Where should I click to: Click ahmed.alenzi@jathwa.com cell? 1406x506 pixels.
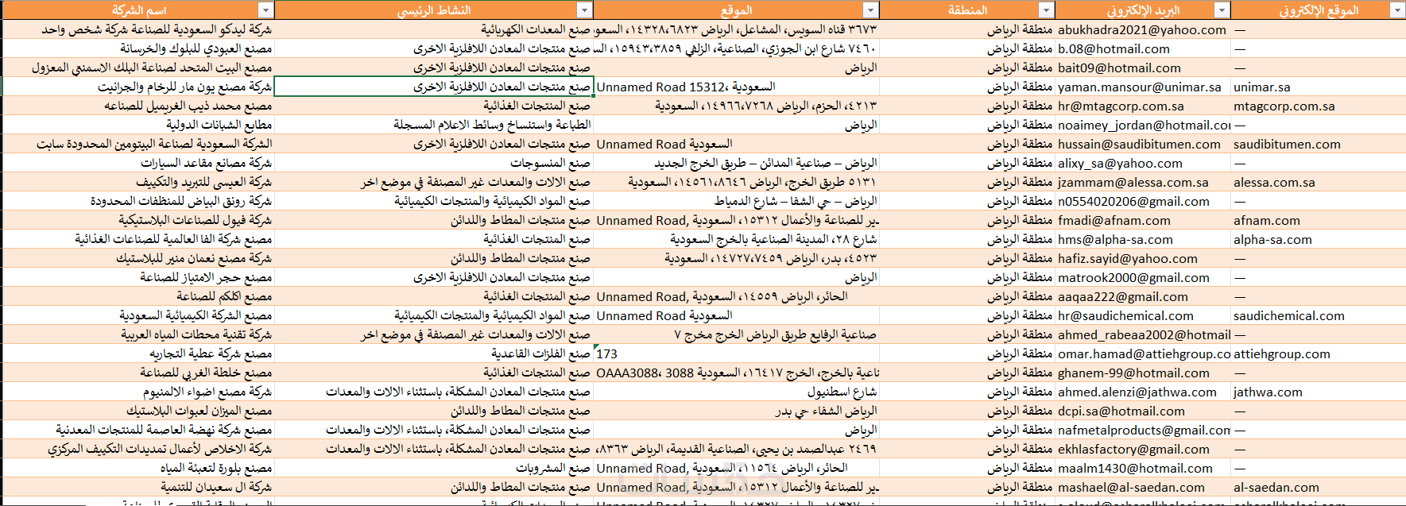click(1143, 392)
